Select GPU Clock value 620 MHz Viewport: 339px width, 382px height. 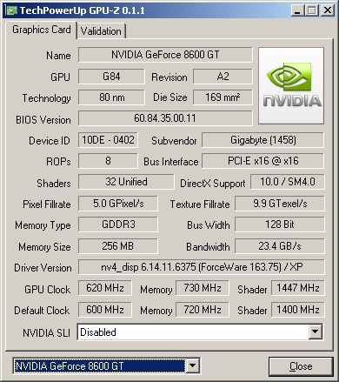[105, 288]
